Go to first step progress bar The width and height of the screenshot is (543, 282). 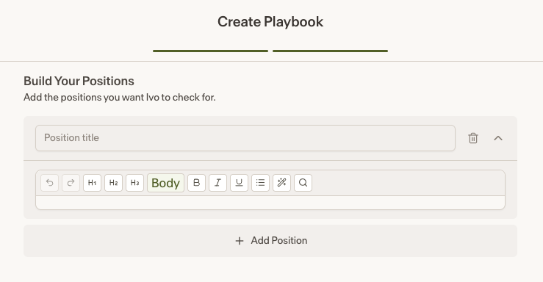pyautogui.click(x=211, y=51)
